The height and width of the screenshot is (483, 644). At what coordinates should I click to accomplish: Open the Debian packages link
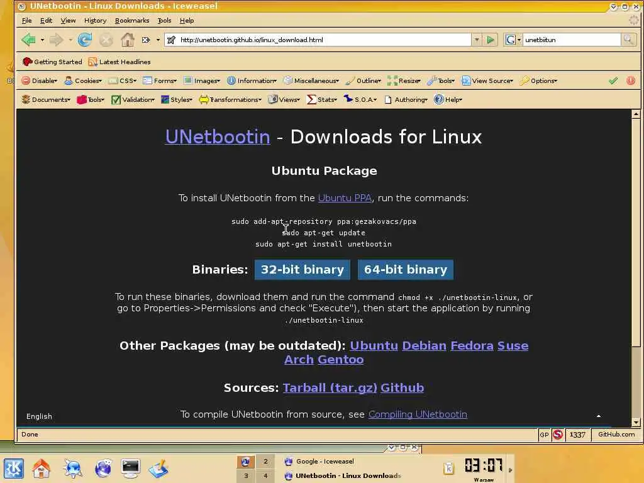pos(425,346)
